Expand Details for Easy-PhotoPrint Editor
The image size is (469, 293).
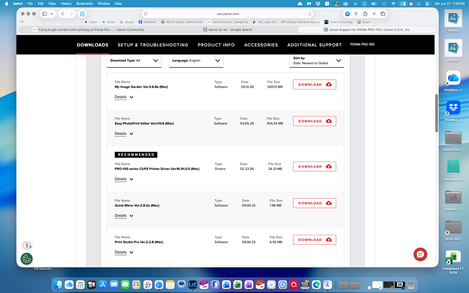pyautogui.click(x=124, y=134)
